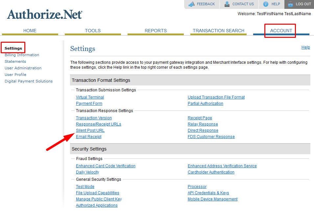This screenshot has width=314, height=211.
Task: Open Billing Information in sidebar
Action: [22, 55]
